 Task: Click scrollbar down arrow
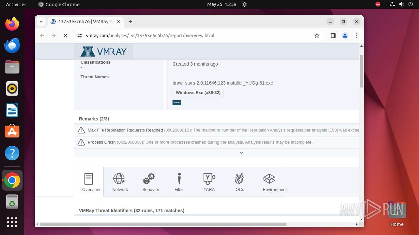361,219
